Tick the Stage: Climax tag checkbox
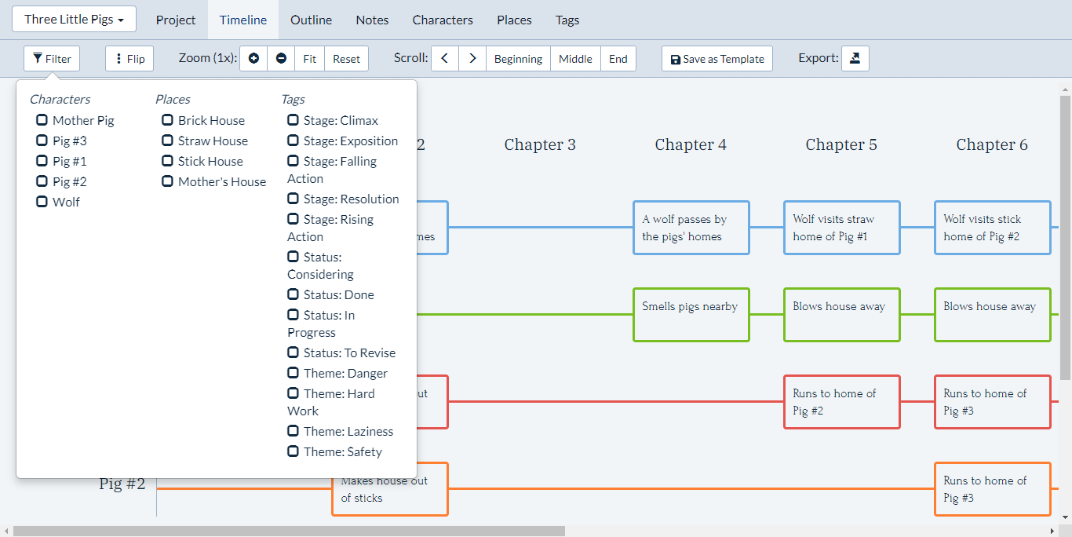 tap(293, 120)
